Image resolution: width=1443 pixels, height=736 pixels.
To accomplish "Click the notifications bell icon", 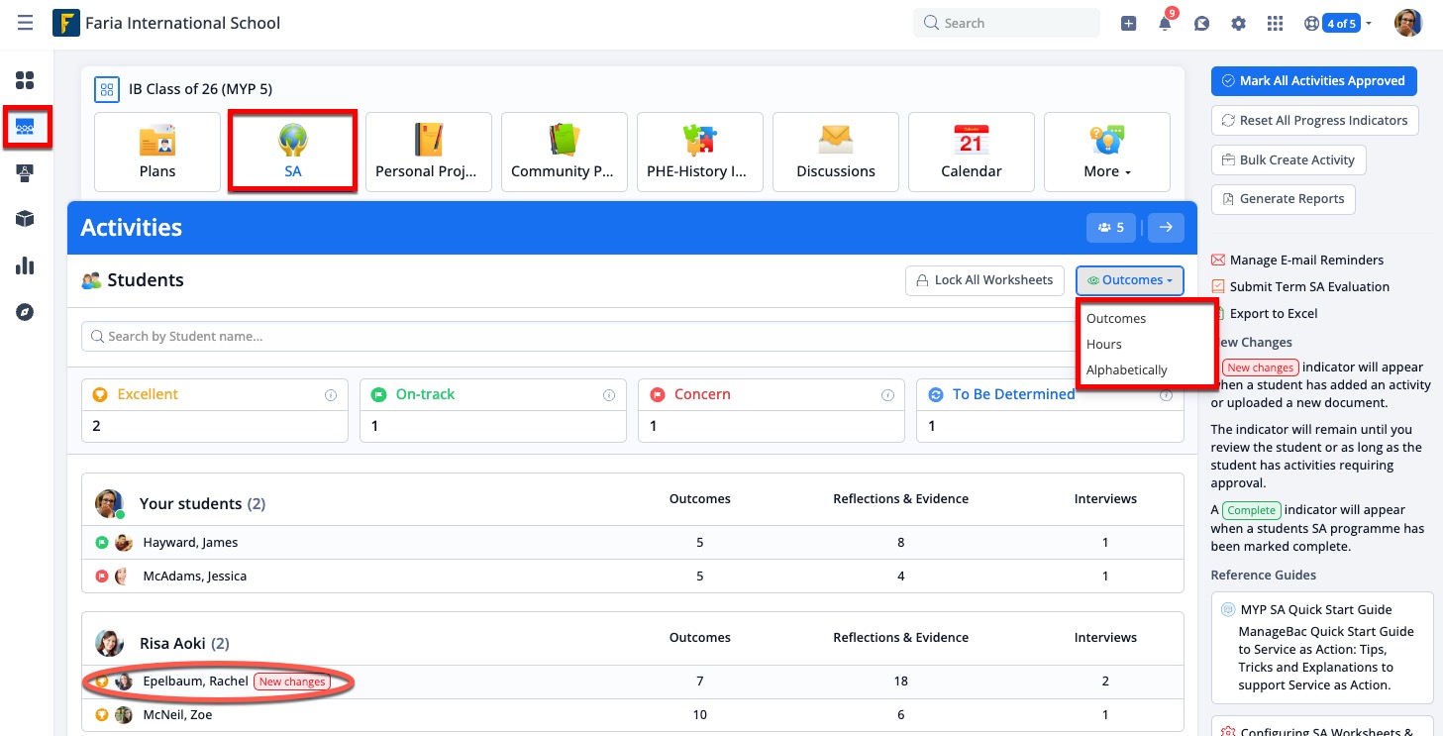I will [1166, 24].
